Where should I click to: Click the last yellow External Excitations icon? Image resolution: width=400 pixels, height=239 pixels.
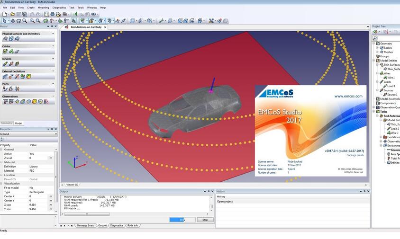coord(29,76)
